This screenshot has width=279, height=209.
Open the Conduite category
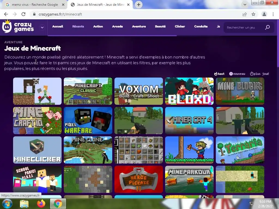point(201,26)
